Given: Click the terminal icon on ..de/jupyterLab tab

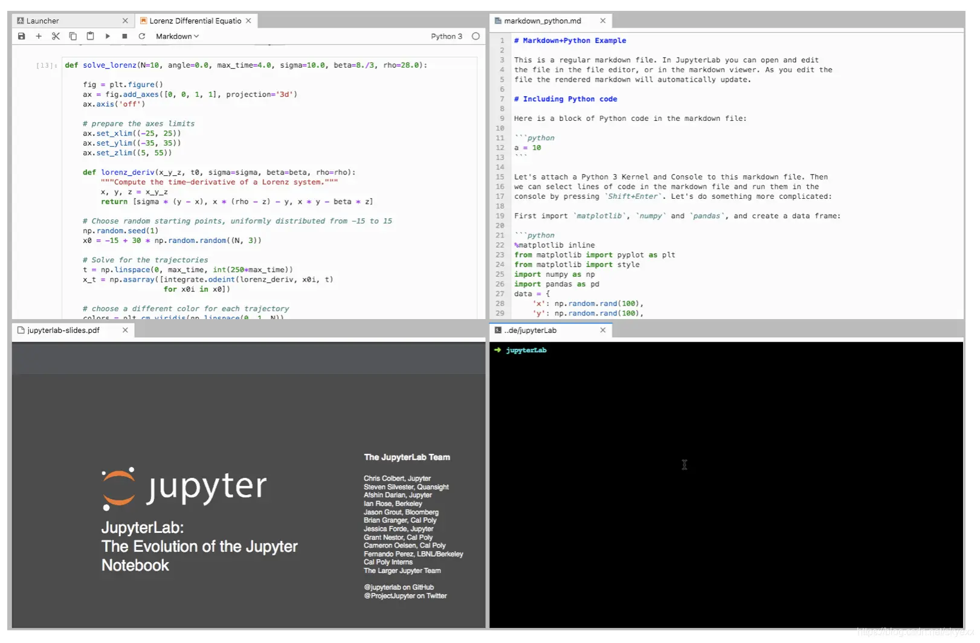Looking at the screenshot, I should pos(498,331).
